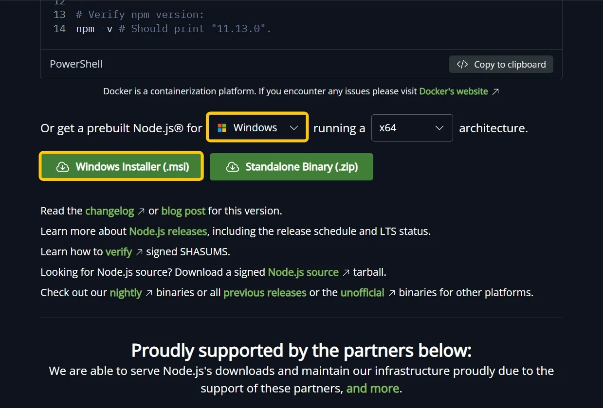Click the cloud download icon on Standalone Binary
Screen dimensions: 603x408
tap(233, 167)
